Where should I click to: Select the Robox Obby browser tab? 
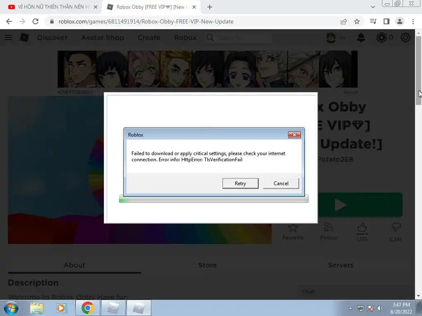coord(151,7)
